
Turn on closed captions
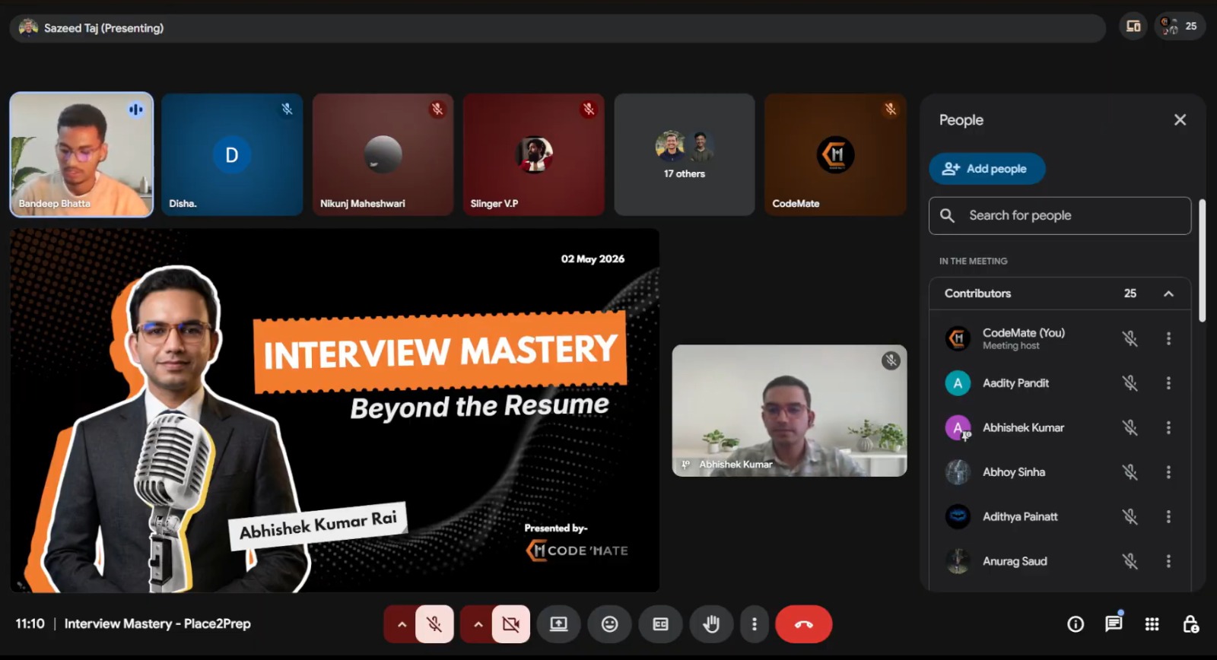pyautogui.click(x=660, y=624)
